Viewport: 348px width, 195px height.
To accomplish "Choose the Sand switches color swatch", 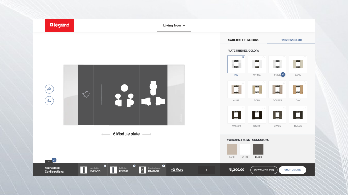I will [232, 149].
